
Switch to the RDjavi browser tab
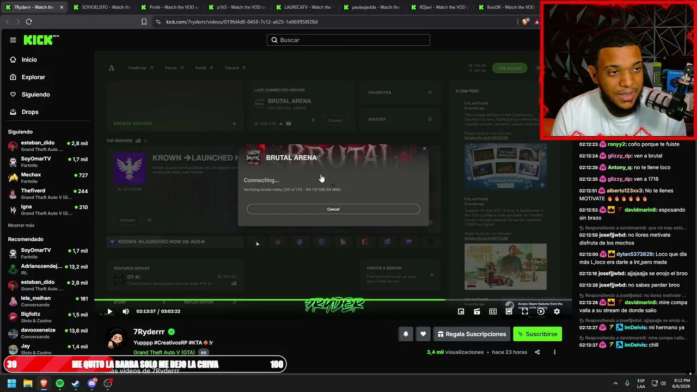pos(440,7)
